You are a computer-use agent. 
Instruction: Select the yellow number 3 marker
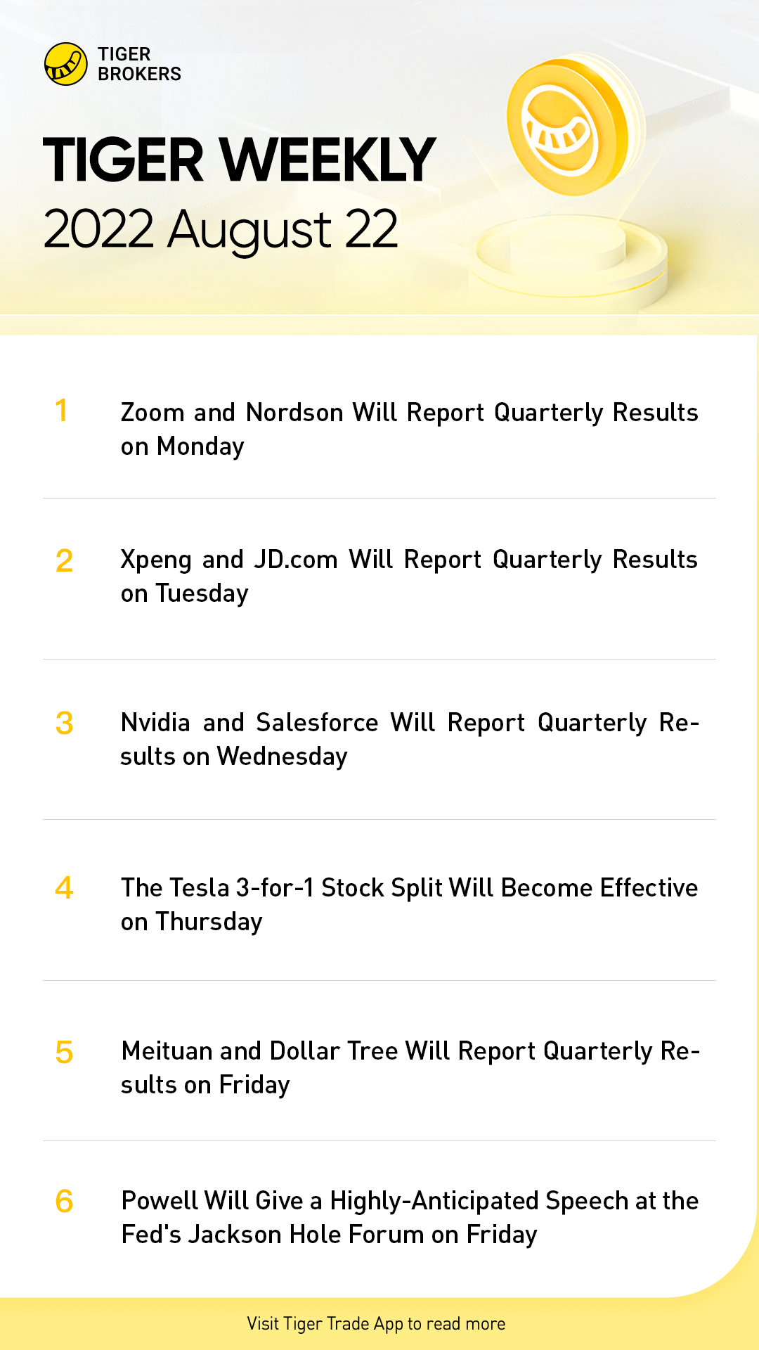[x=64, y=724]
